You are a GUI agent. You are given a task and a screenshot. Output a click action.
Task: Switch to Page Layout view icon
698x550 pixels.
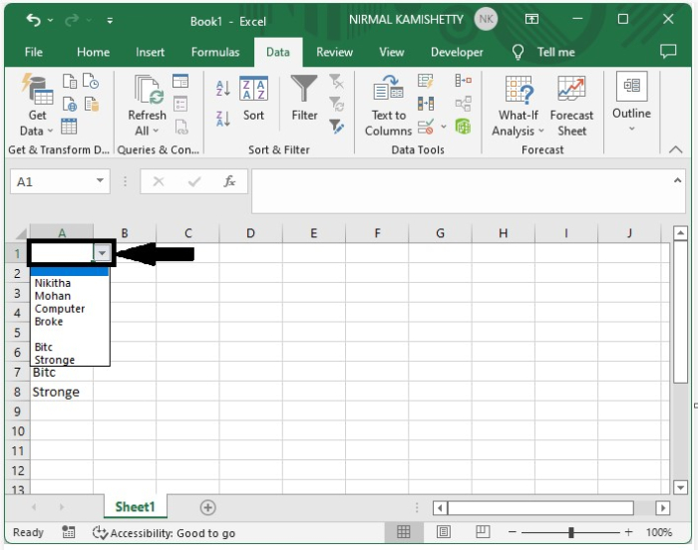pos(443,532)
